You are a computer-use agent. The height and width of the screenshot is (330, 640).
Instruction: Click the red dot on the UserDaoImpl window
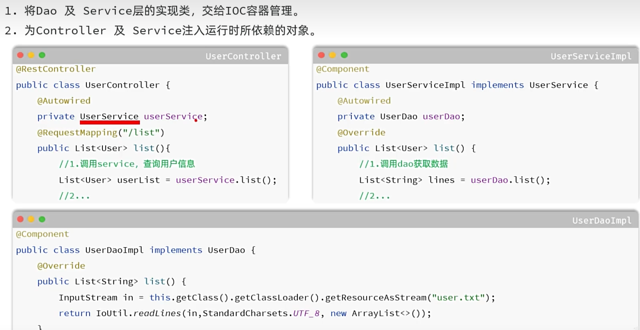click(x=20, y=219)
